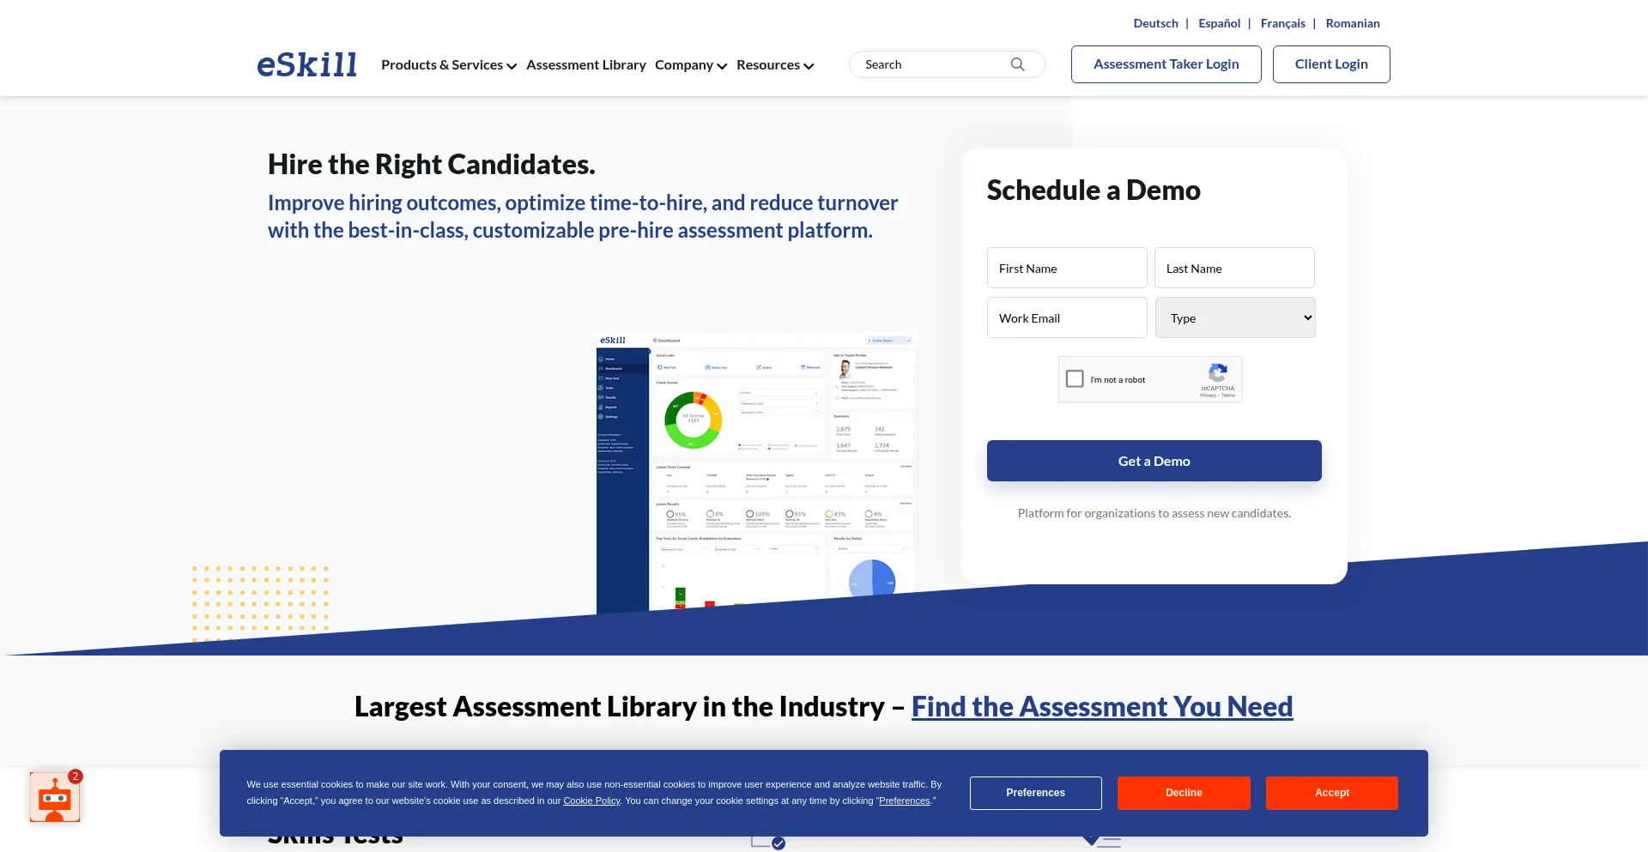The height and width of the screenshot is (852, 1648).
Task: Switch language to Español
Action: coord(1219,23)
